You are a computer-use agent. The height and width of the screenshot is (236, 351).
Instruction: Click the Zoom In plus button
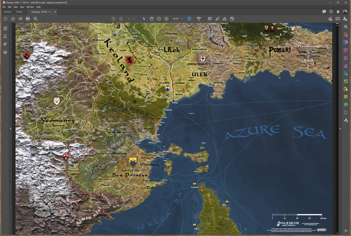[x=167, y=19]
